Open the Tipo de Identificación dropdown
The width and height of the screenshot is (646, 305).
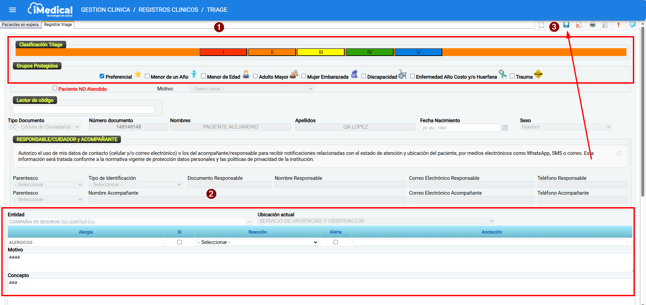pyautogui.click(x=135, y=185)
